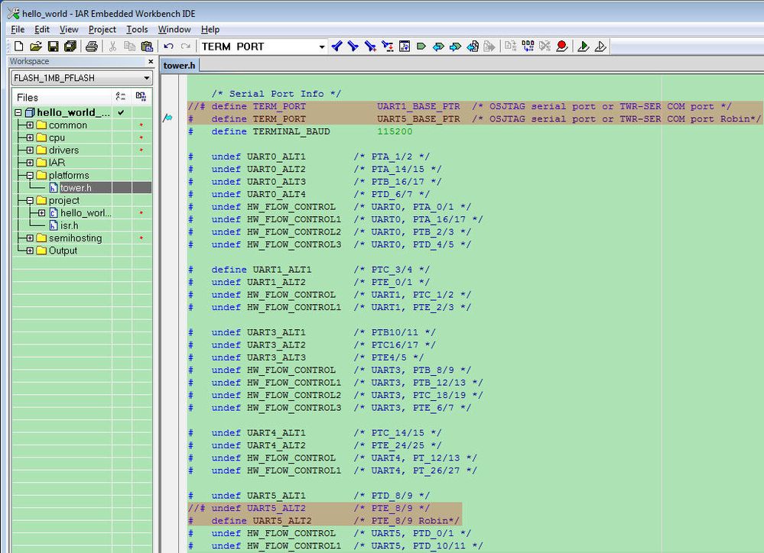Save the file with single floppy icon
The width and height of the screenshot is (764, 553).
[x=53, y=47]
